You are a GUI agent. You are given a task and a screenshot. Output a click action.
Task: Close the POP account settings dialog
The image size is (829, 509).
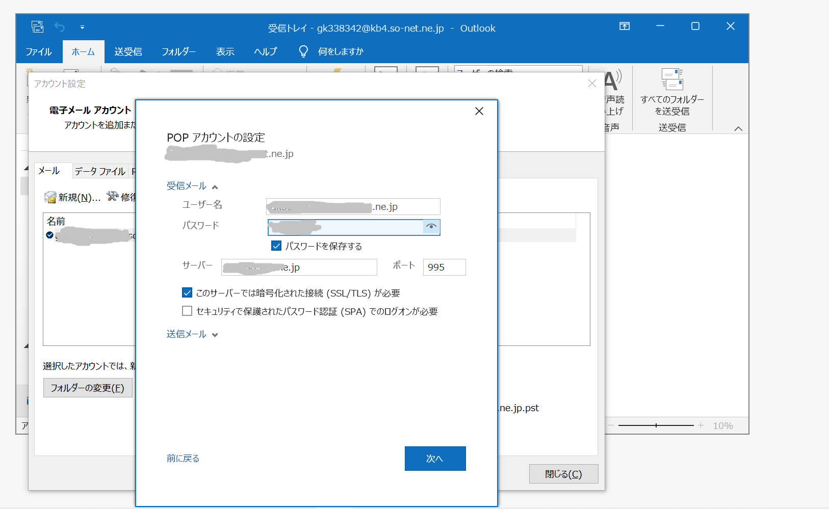[x=479, y=111]
